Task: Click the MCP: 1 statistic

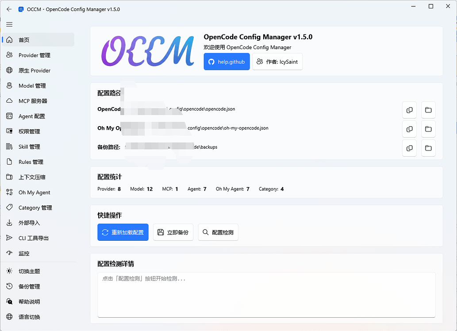Action: pos(170,189)
